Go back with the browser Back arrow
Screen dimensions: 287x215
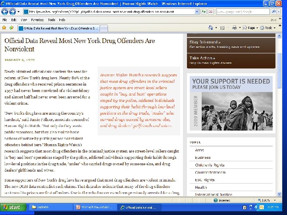5,12
